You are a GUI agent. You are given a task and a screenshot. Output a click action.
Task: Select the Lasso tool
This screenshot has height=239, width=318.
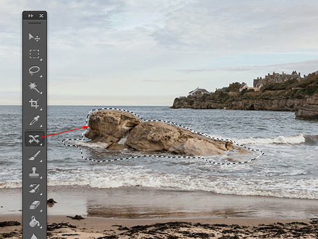[x=34, y=70]
